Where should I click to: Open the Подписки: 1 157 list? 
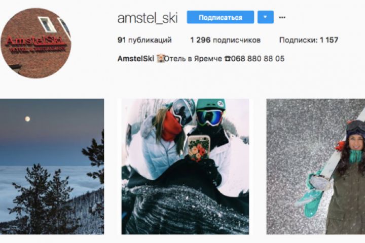[309, 40]
